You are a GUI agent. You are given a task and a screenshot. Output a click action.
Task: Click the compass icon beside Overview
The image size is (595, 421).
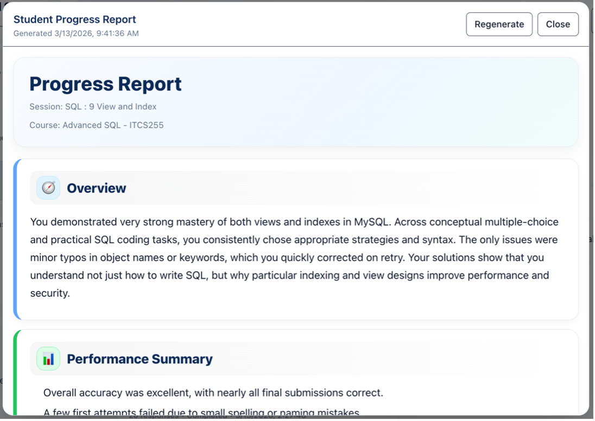pos(48,188)
